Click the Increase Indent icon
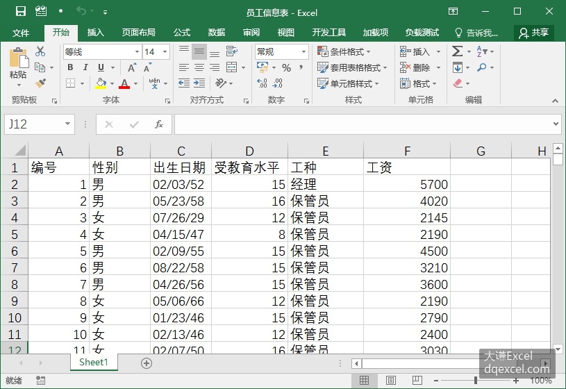This screenshot has width=566, height=389. (x=199, y=83)
